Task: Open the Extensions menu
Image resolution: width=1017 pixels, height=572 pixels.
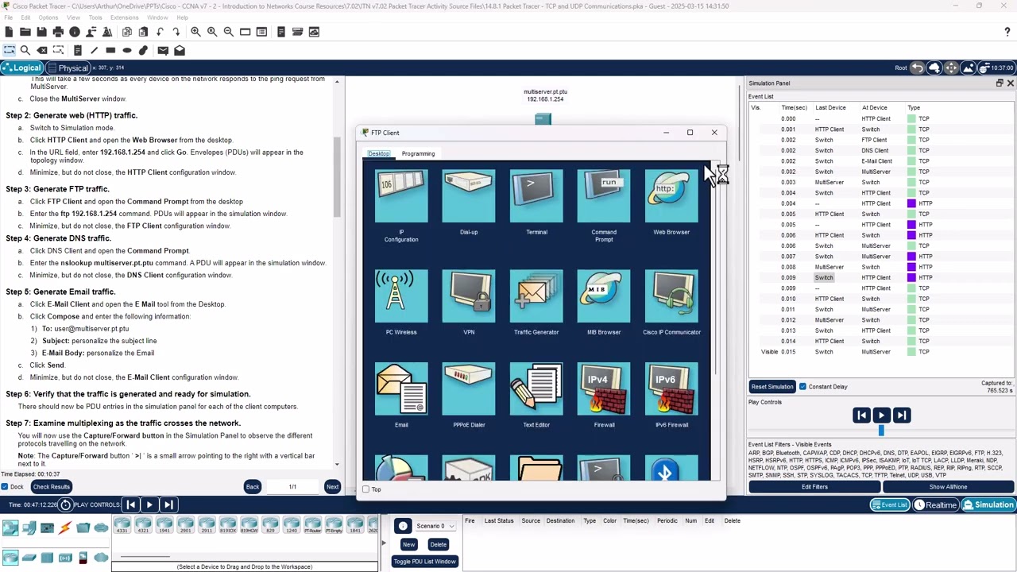Action: 125,17
